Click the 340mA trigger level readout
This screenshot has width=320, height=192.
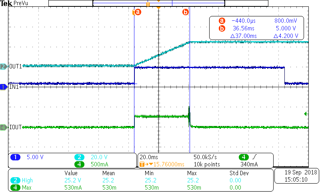click(x=248, y=164)
